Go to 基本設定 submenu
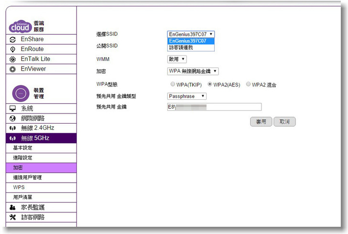This screenshot has width=348, height=234. (x=41, y=148)
